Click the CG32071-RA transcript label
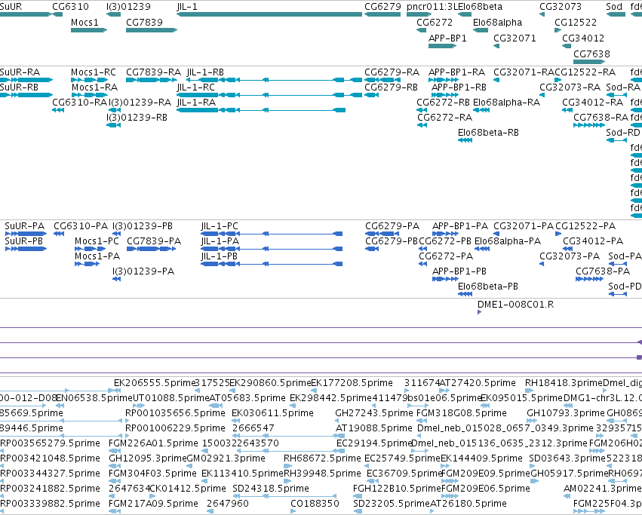Viewport: 642px width, 515px height. (524, 72)
